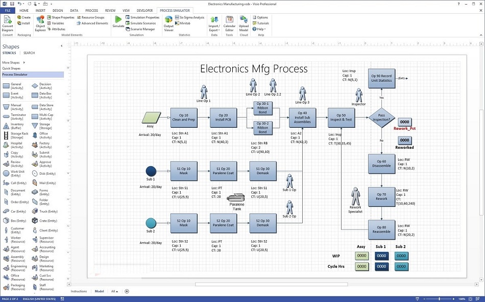Open Resource Groups
The width and height of the screenshot is (485, 302).
[91, 18]
